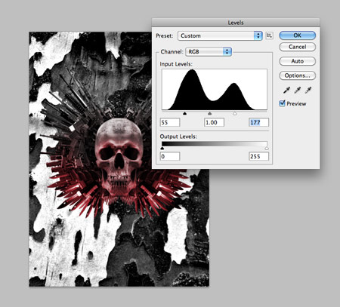Open the Channel RGB dropdown
The height and width of the screenshot is (307, 340).
(x=209, y=52)
